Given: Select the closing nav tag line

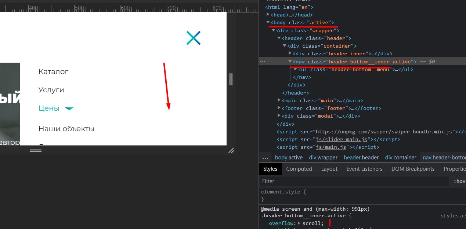Looking at the screenshot, I should click(302, 77).
